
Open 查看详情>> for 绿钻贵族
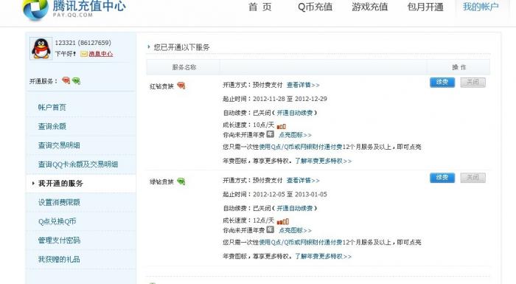tap(303, 181)
